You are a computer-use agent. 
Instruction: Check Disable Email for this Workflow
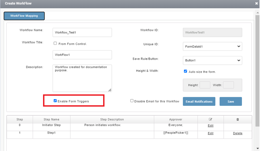pyautogui.click(x=132, y=101)
